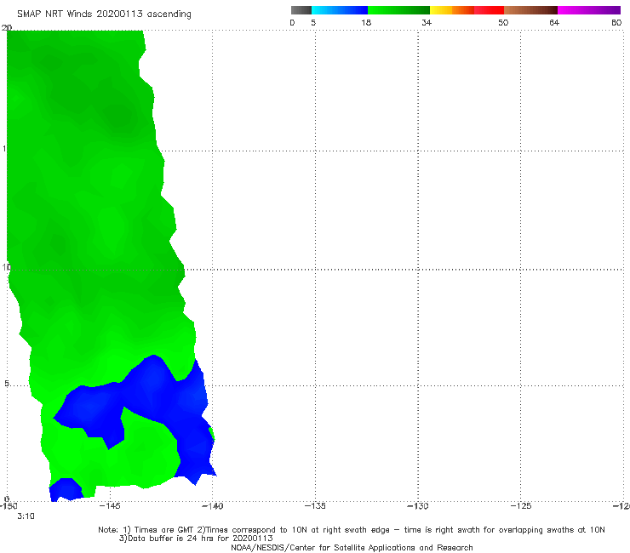Image resolution: width=630 pixels, height=553 pixels.
Task: Click the brown 50-64 colorbar segment
Action: coord(530,10)
